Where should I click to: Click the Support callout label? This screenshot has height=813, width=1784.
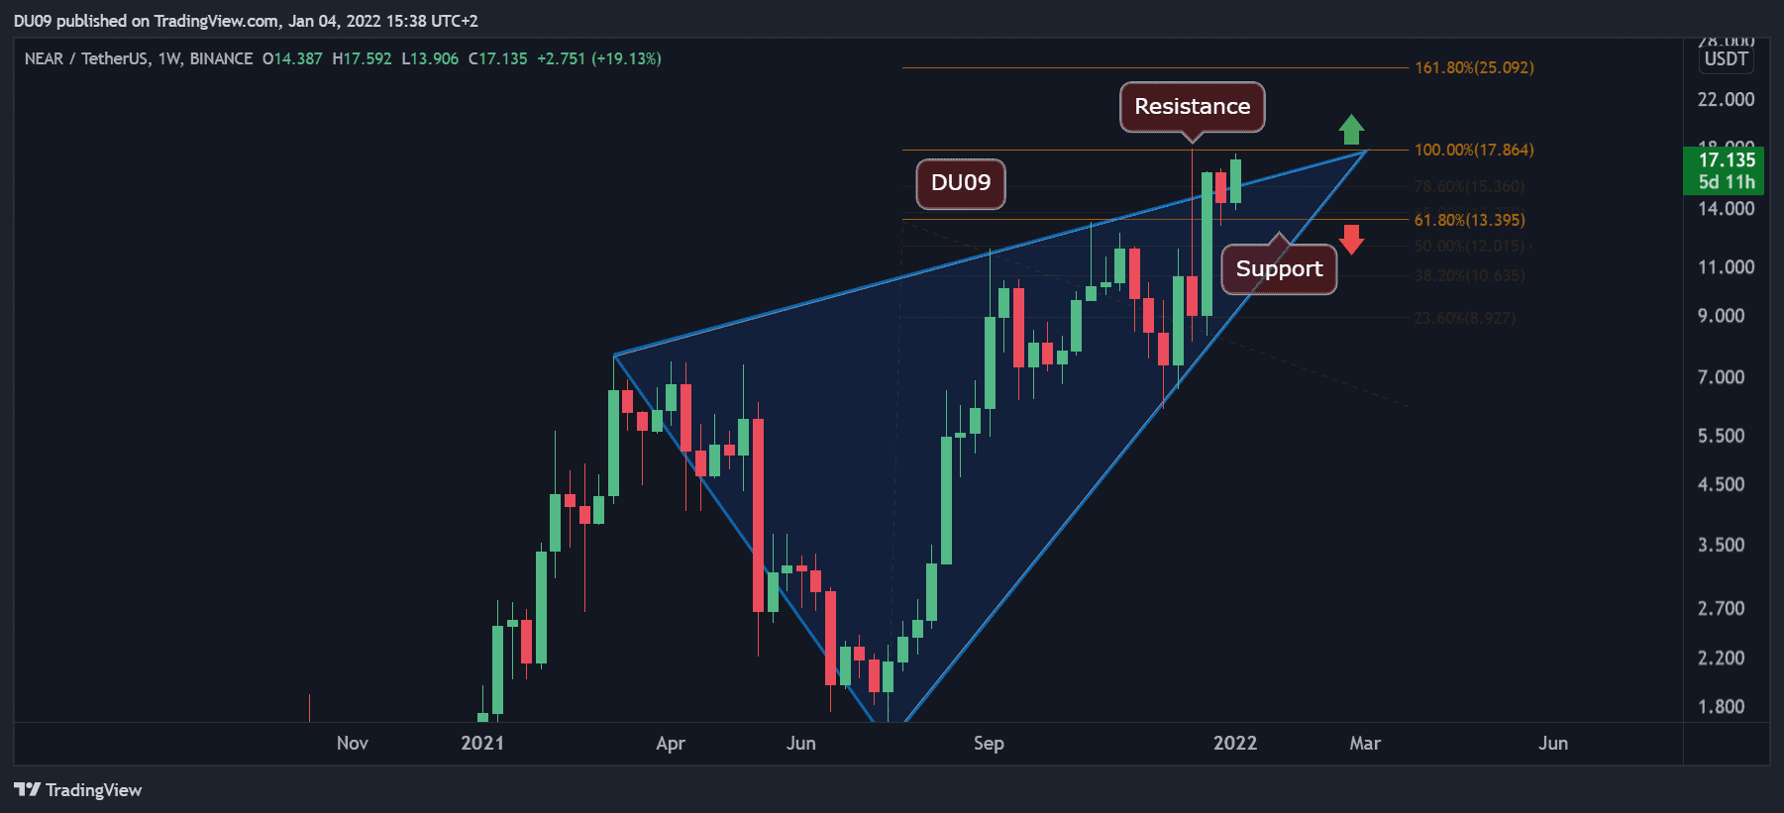1279,269
